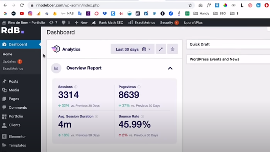The height and width of the screenshot is (152, 270).
Task: Click the updates refresh icon in admin bar
Action: tap(51, 23)
